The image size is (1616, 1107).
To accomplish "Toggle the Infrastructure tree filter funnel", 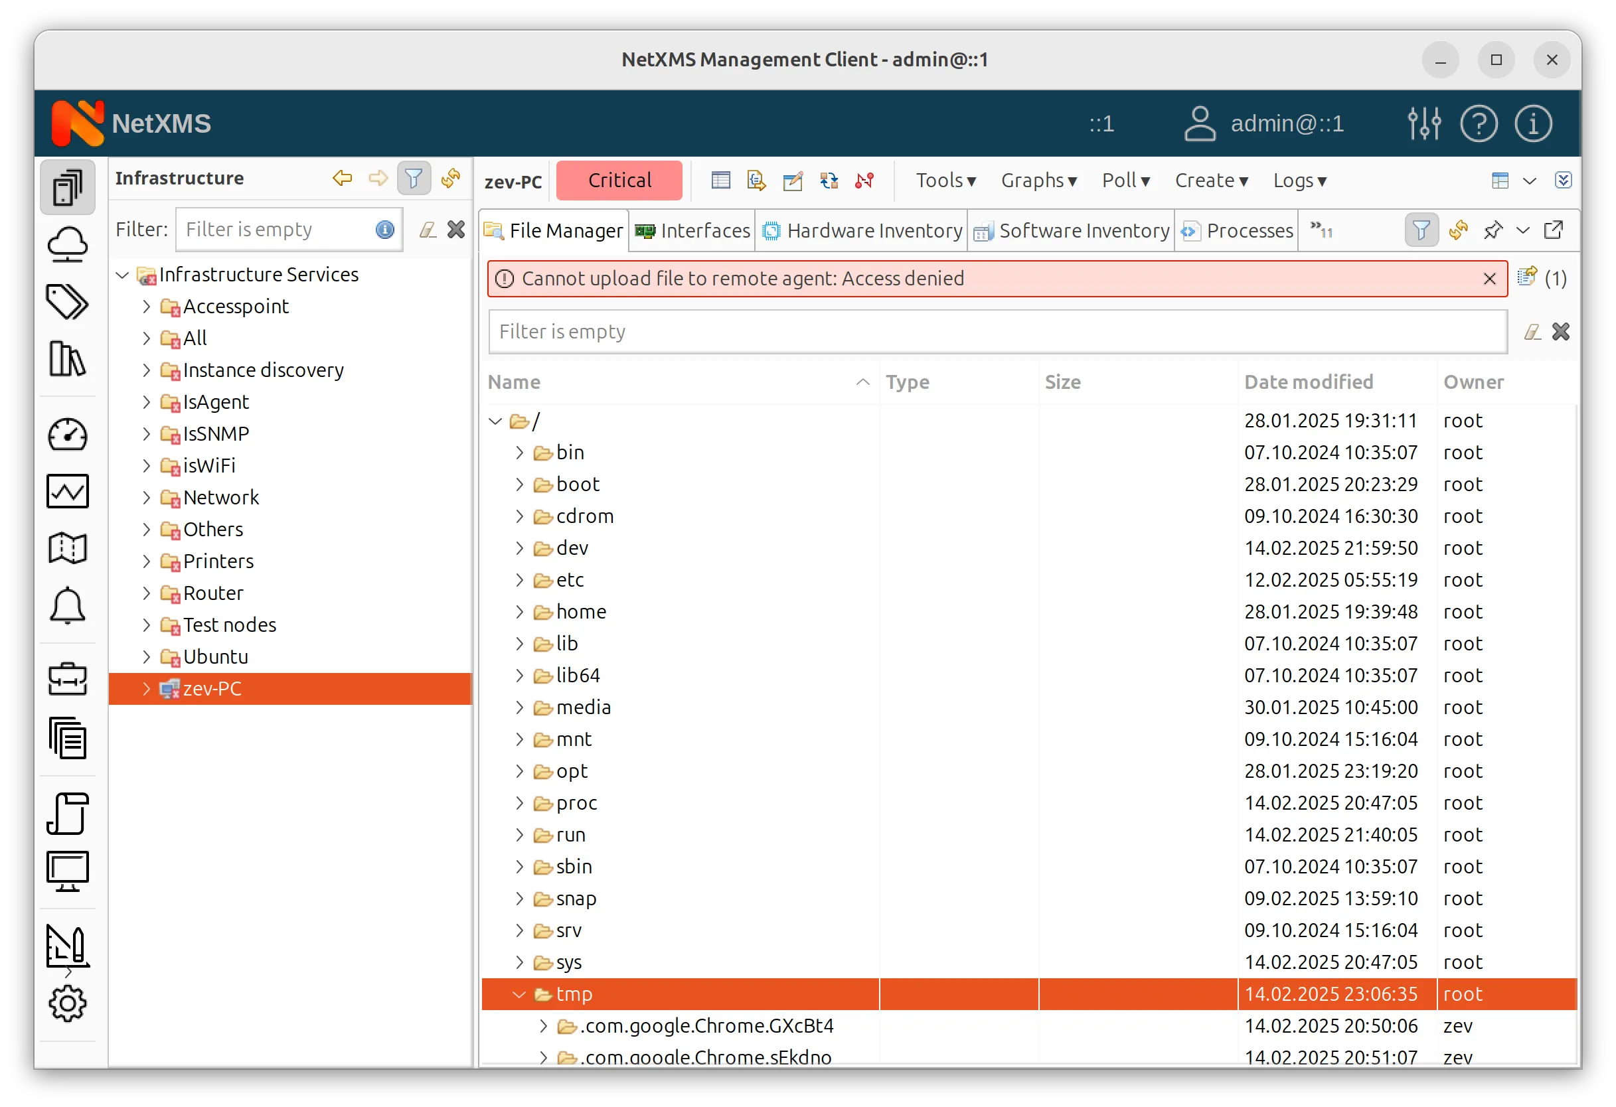I will pyautogui.click(x=414, y=178).
